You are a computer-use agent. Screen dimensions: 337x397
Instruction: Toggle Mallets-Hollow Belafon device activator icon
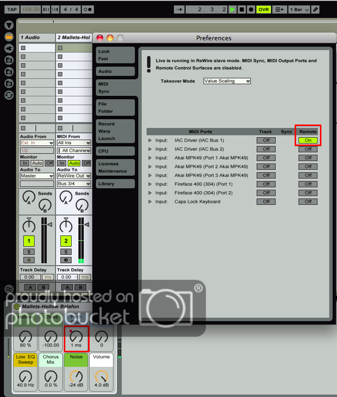click(17, 307)
